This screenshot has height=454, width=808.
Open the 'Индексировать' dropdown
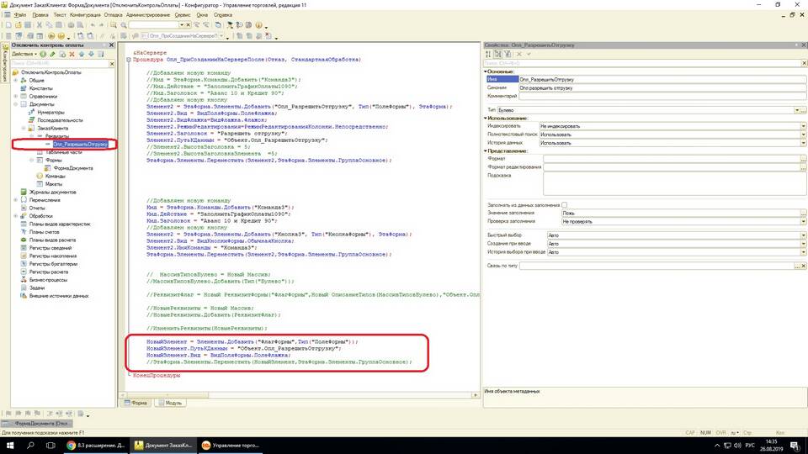click(804, 125)
